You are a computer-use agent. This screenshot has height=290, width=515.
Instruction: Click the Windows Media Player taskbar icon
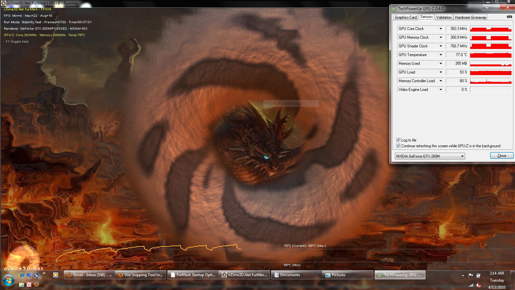pos(56,275)
